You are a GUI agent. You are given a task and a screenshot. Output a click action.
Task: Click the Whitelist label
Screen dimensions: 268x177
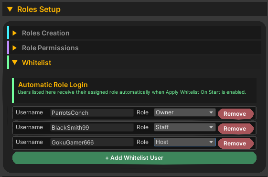[x=37, y=63]
